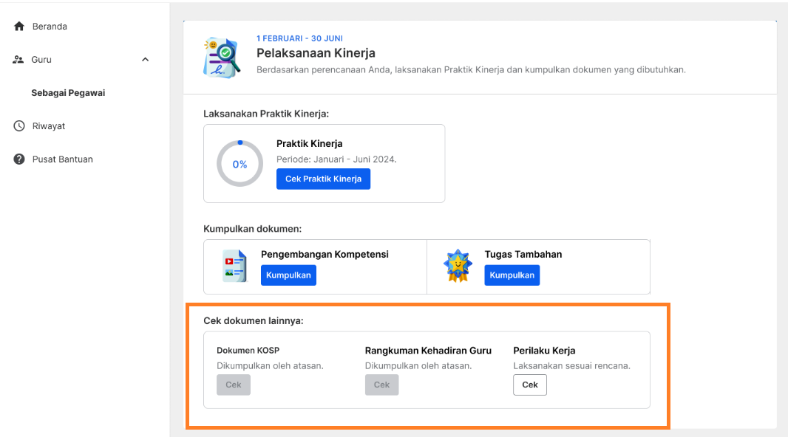Screen dimensions: 788x437
Task: Click the 0% progress circle
Action: pyautogui.click(x=240, y=164)
